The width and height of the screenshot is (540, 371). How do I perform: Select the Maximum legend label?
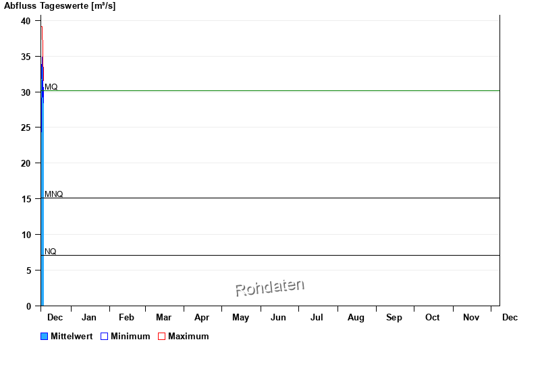[188, 337]
